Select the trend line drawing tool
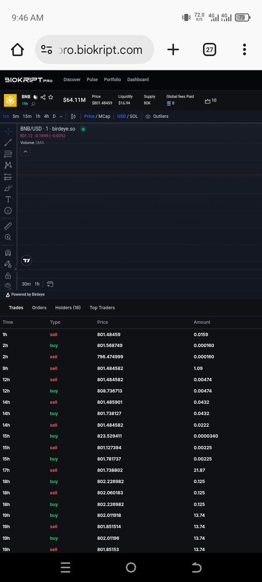 coord(8,143)
